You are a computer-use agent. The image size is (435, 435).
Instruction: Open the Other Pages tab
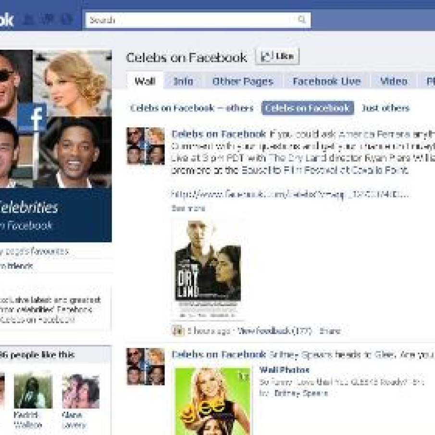point(243,81)
